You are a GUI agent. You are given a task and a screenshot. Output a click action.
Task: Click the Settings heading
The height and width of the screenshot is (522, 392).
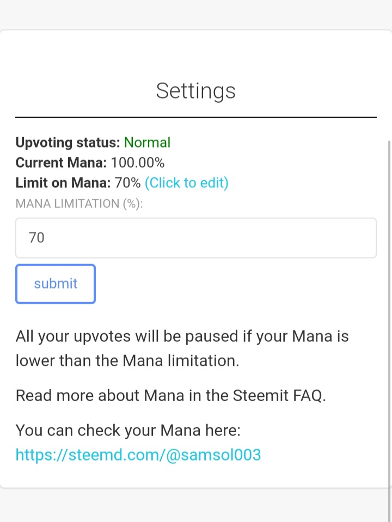click(195, 90)
